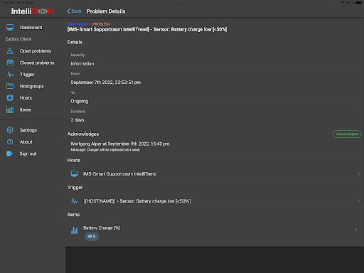Click the Zabbix Client section label
Screen dimensions: 364x273
[x=18, y=39]
